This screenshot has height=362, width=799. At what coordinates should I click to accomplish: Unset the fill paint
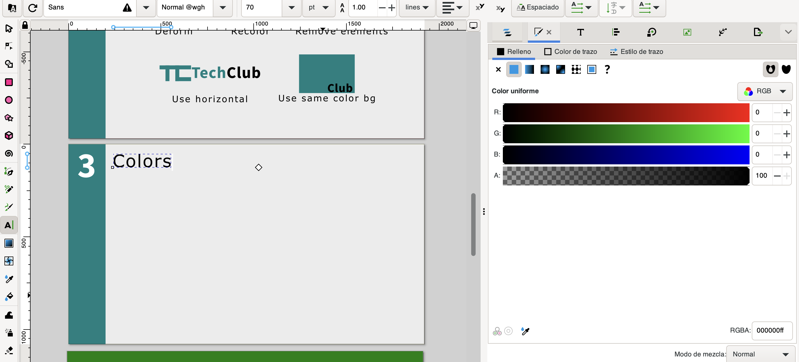[607, 69]
